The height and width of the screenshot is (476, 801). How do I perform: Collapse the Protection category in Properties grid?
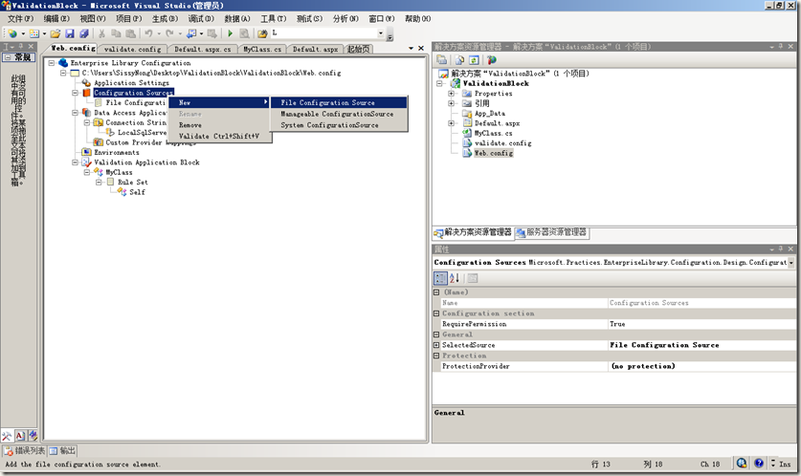coord(436,356)
